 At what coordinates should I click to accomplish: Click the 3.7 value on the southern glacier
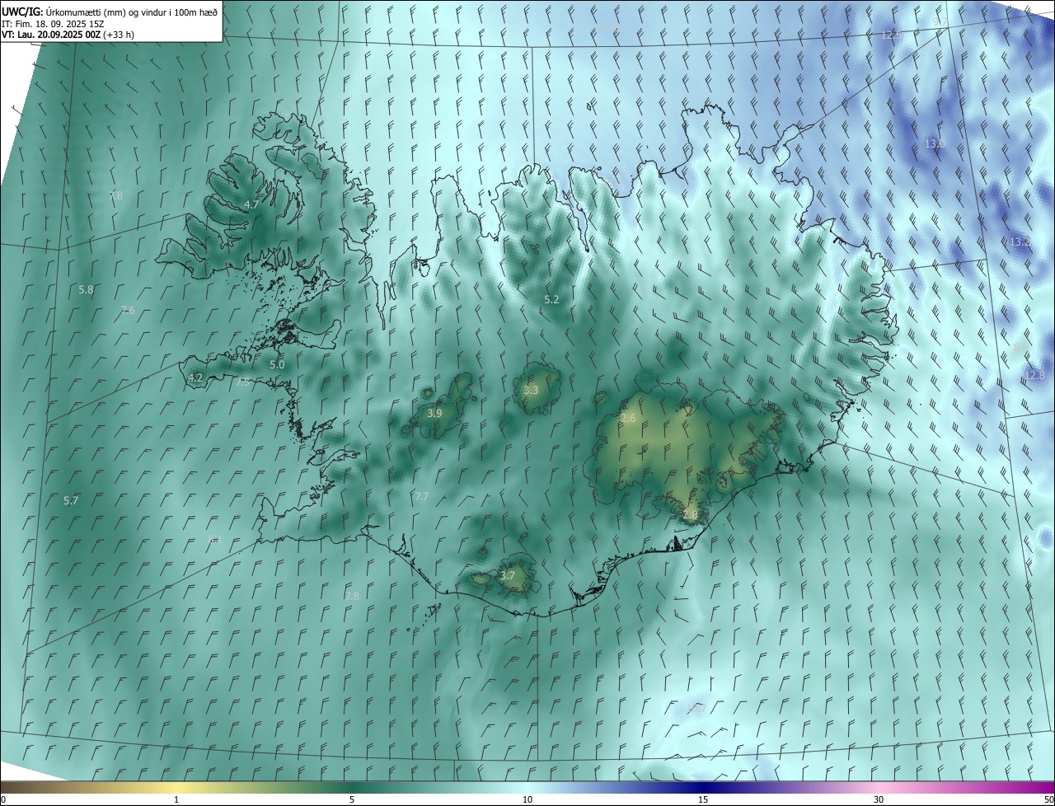(508, 576)
